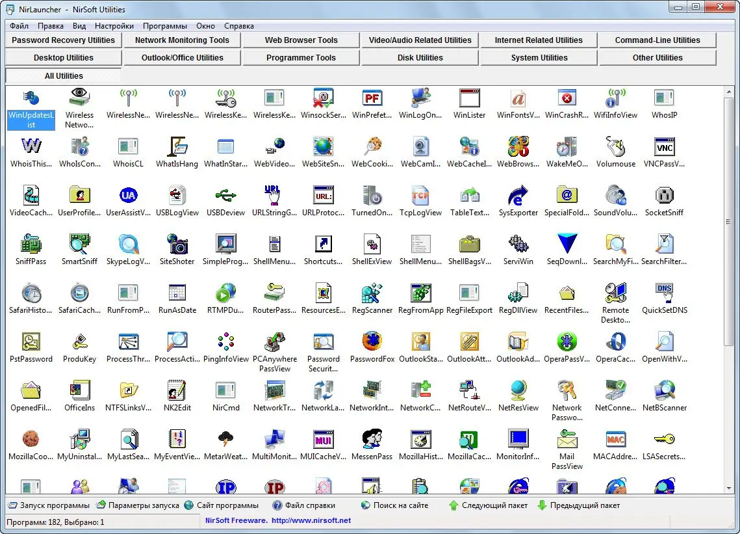Switch to All Utilities tab
The height and width of the screenshot is (534, 740).
(x=63, y=75)
